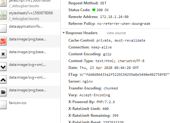
Task: Click the red Laravel logo image thumbnail
Action: (x=3, y=41)
